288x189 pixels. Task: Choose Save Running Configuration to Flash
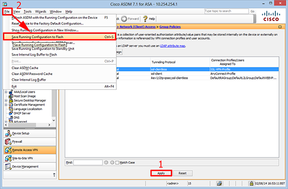tap(60, 37)
